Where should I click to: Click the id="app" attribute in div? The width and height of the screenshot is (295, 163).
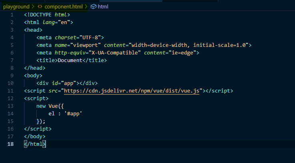(64, 83)
